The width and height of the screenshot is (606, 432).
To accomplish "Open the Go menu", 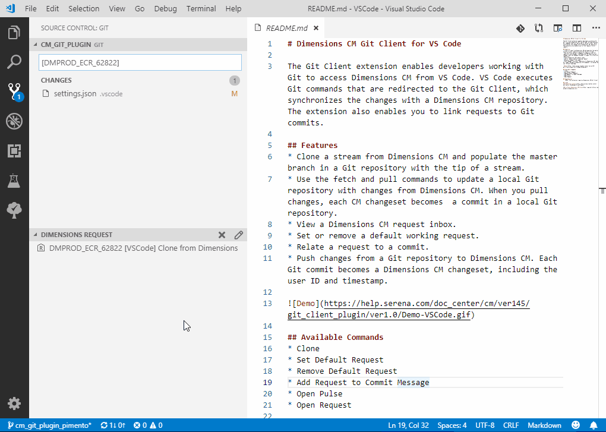I will pyautogui.click(x=140, y=8).
